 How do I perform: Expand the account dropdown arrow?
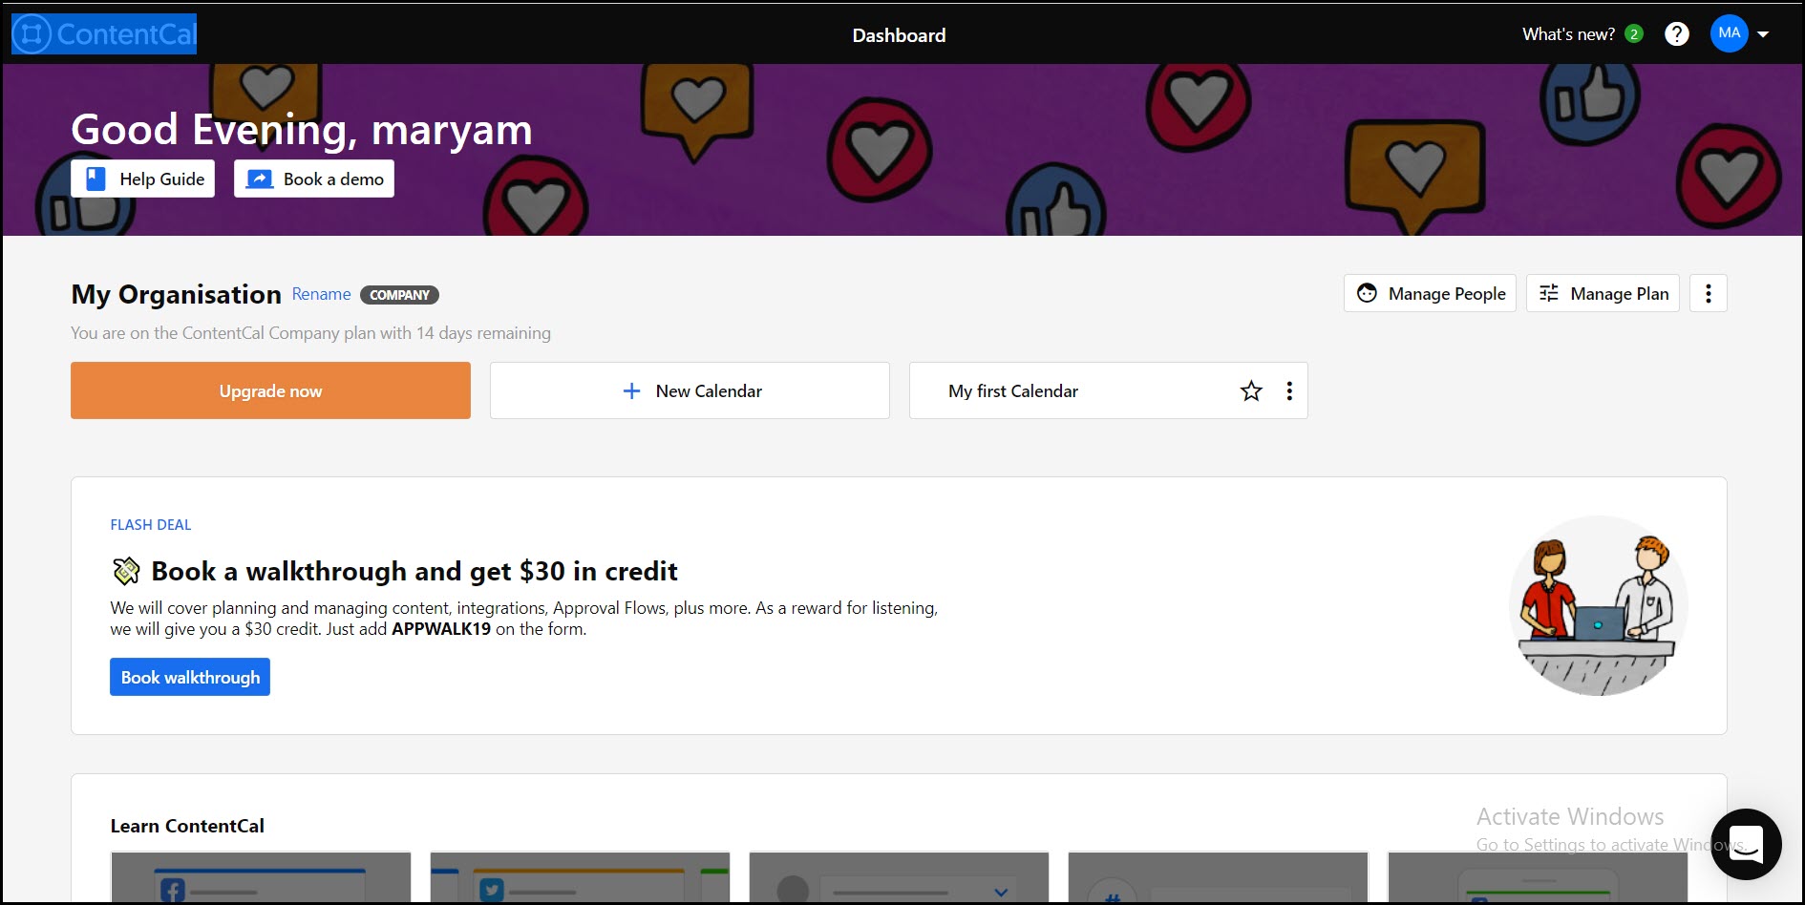coord(1763,34)
